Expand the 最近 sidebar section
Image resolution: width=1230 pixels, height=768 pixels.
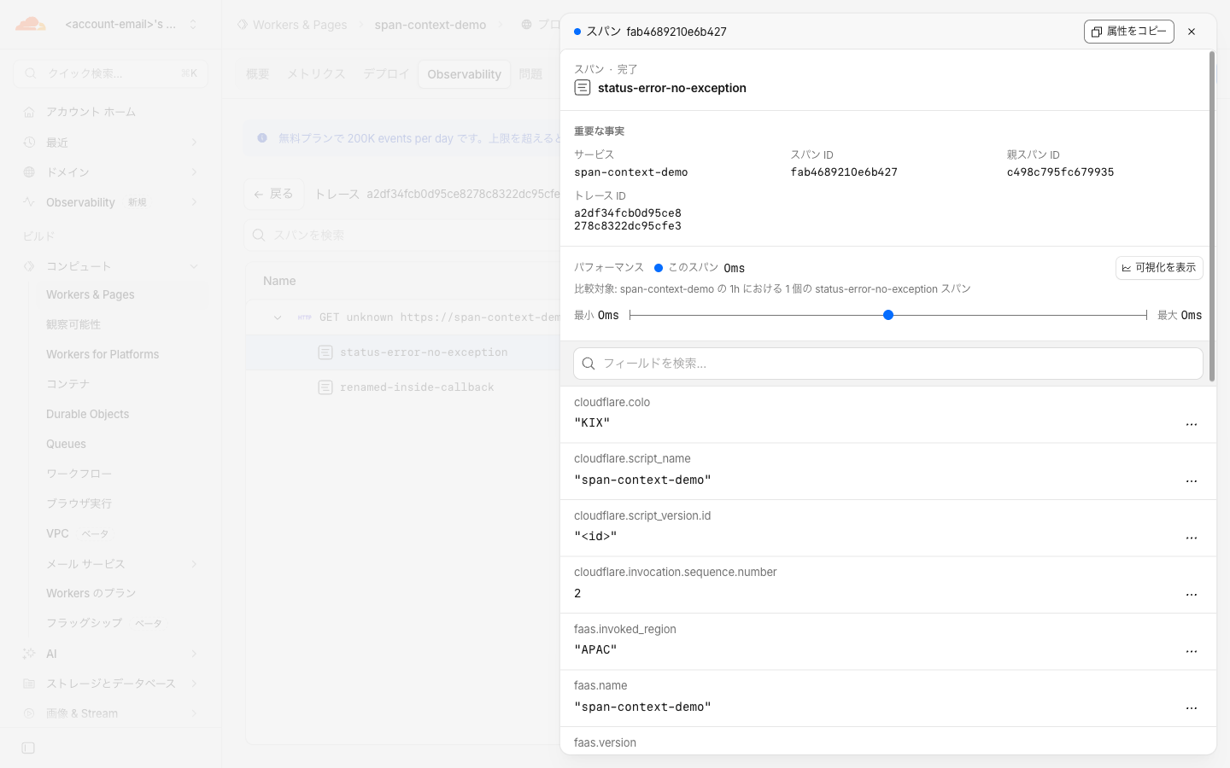(x=111, y=143)
